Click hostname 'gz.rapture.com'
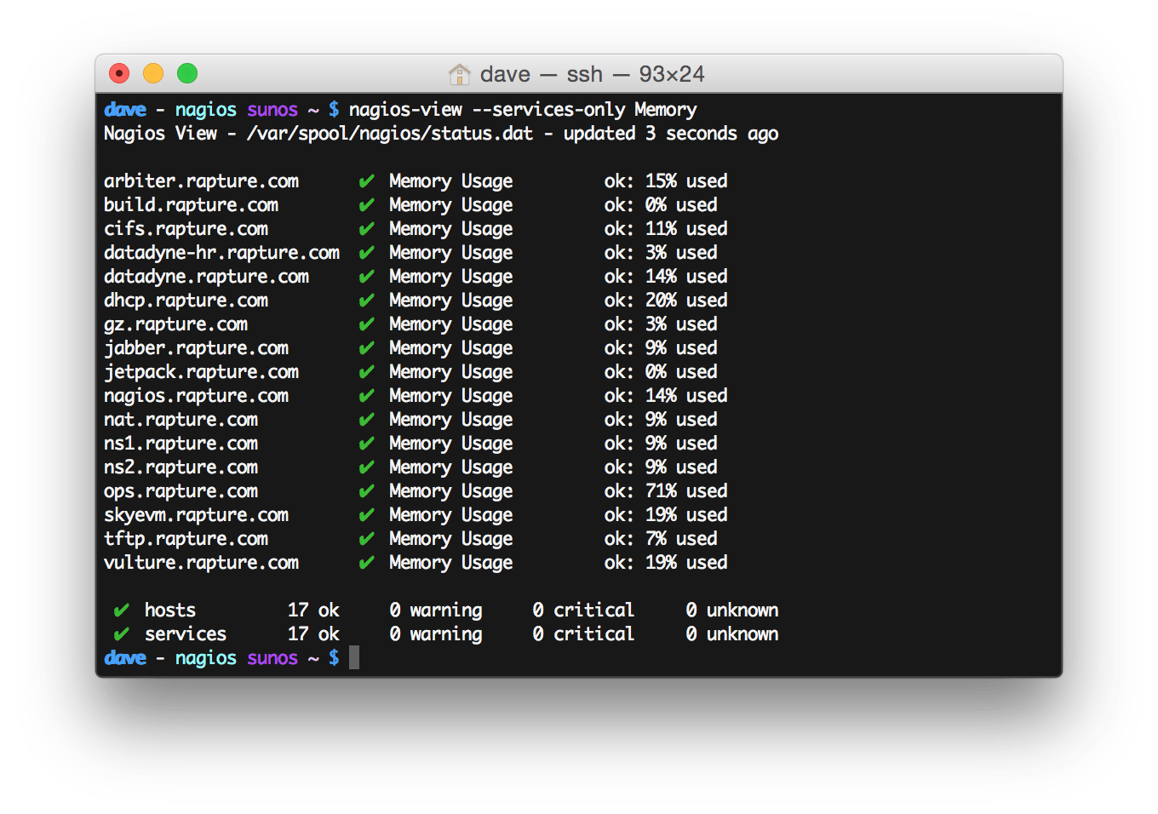 pyautogui.click(x=175, y=324)
